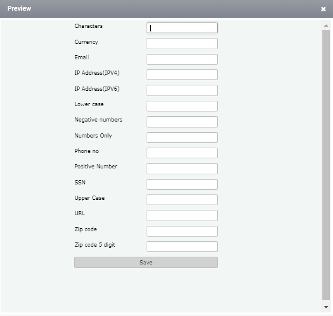
Task: Select the Currency text box
Action: point(182,43)
